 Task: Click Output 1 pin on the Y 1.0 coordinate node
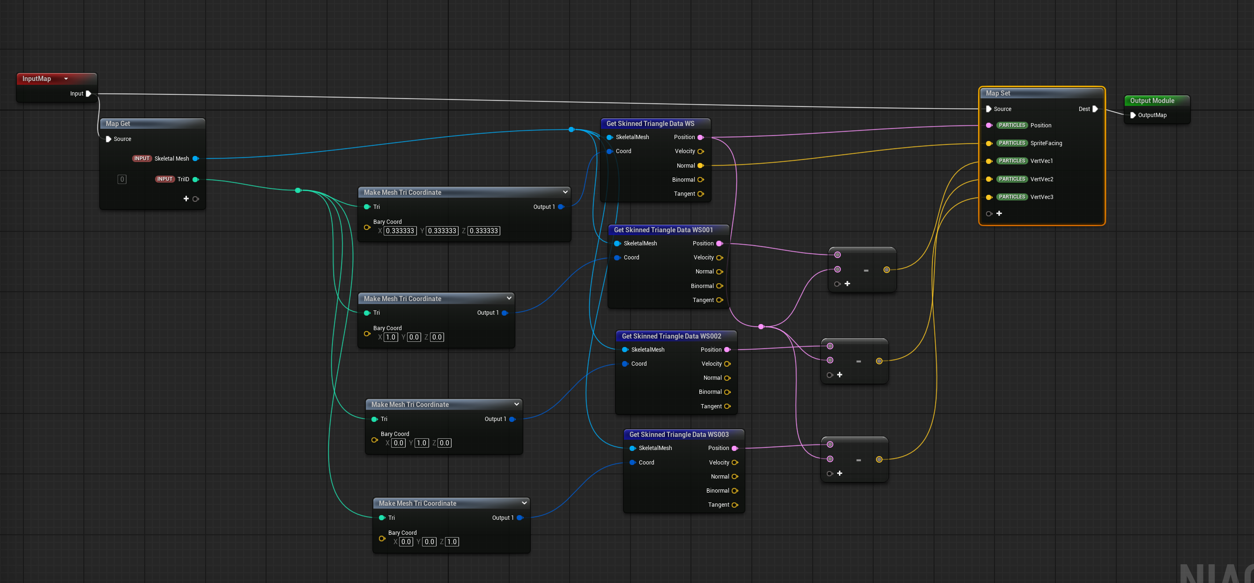point(512,420)
